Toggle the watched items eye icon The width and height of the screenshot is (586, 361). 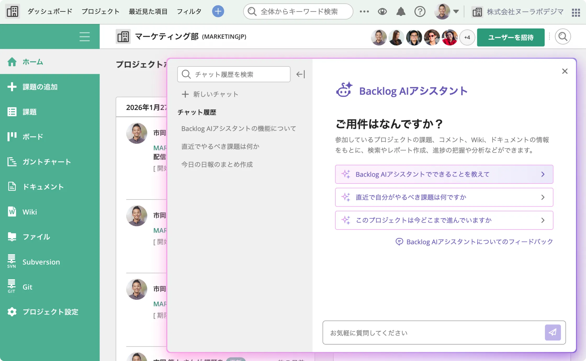coord(382,11)
